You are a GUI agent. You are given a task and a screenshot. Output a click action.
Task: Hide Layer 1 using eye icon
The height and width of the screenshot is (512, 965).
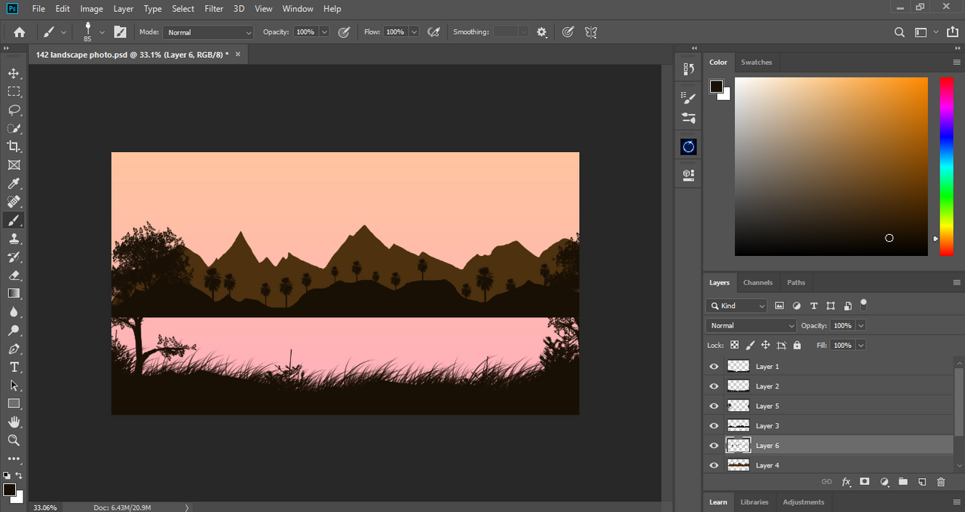point(714,367)
